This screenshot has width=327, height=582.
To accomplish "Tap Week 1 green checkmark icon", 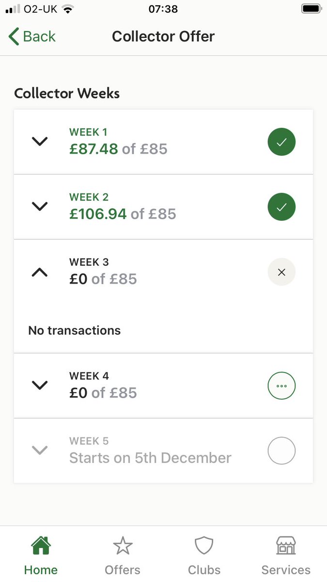I will [x=281, y=142].
